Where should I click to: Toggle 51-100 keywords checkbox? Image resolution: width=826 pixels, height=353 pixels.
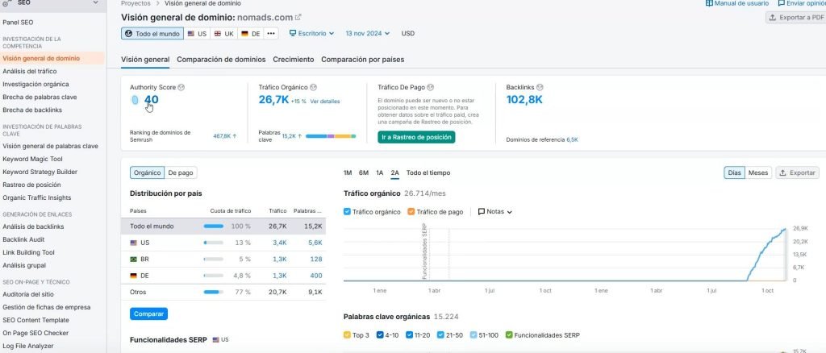[473, 335]
